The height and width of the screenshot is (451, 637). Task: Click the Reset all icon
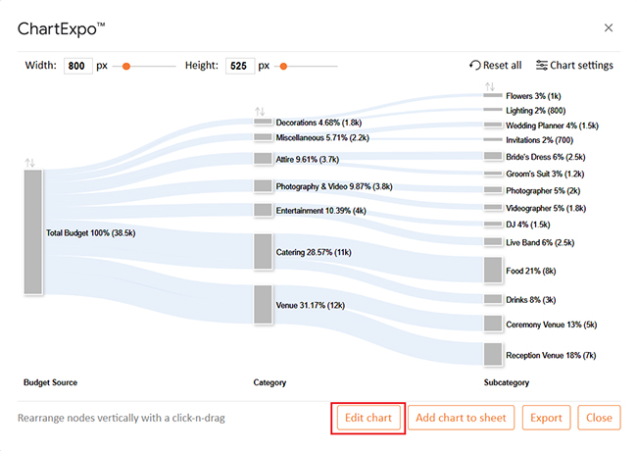coord(475,66)
